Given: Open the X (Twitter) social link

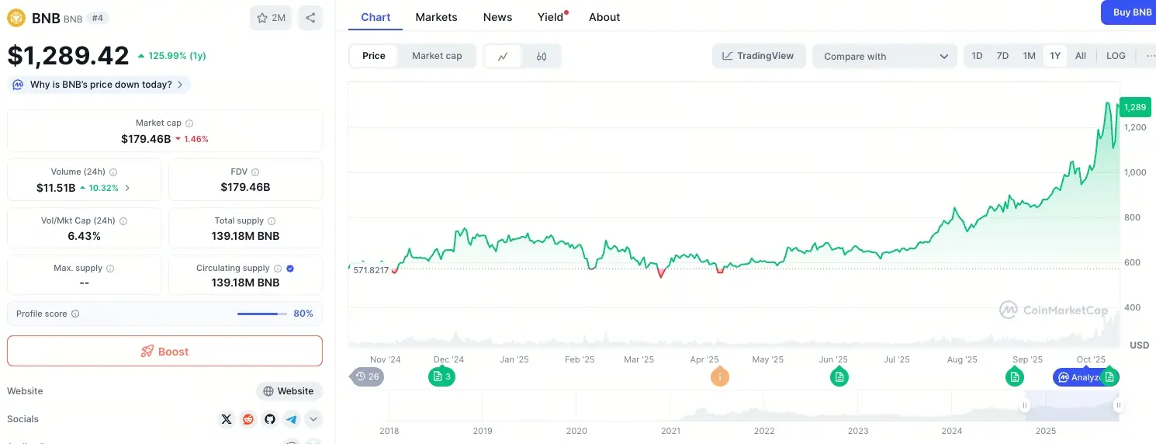Looking at the screenshot, I should (x=227, y=419).
